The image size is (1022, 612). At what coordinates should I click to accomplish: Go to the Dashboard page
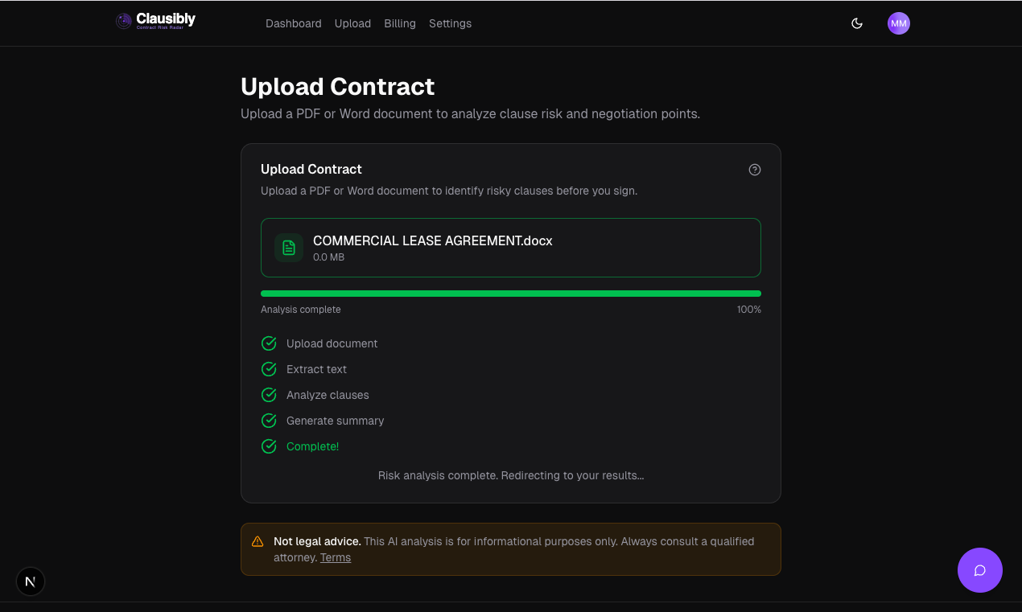tap(293, 23)
